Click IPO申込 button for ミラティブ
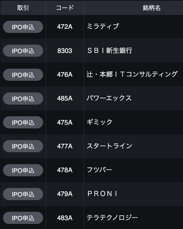This screenshot has height=229, width=183. click(x=23, y=27)
